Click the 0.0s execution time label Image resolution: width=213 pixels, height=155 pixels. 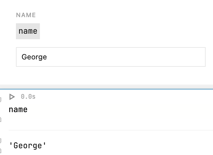(x=28, y=97)
